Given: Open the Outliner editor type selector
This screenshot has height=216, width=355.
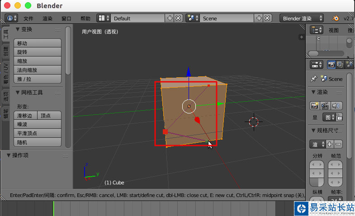Looking at the screenshot, I should (x=316, y=30).
